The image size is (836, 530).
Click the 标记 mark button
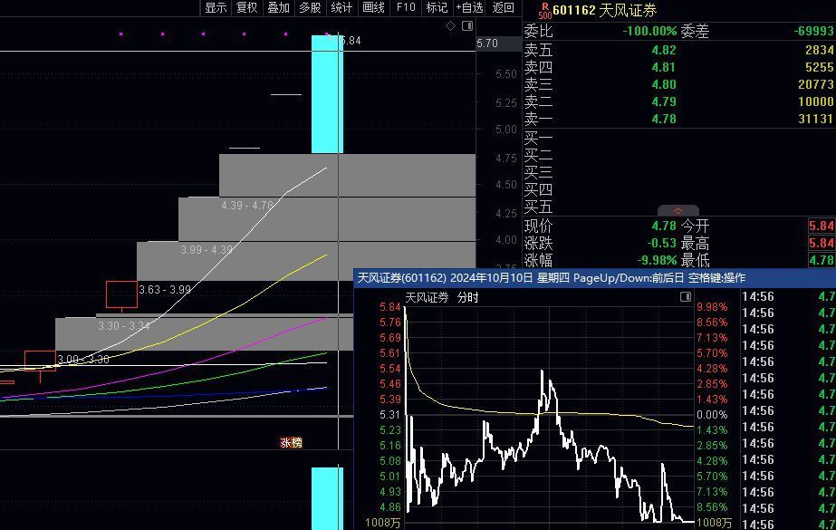click(437, 7)
